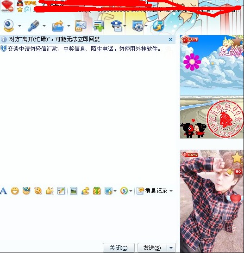
Task: Click the message input area
Action: click(88, 219)
